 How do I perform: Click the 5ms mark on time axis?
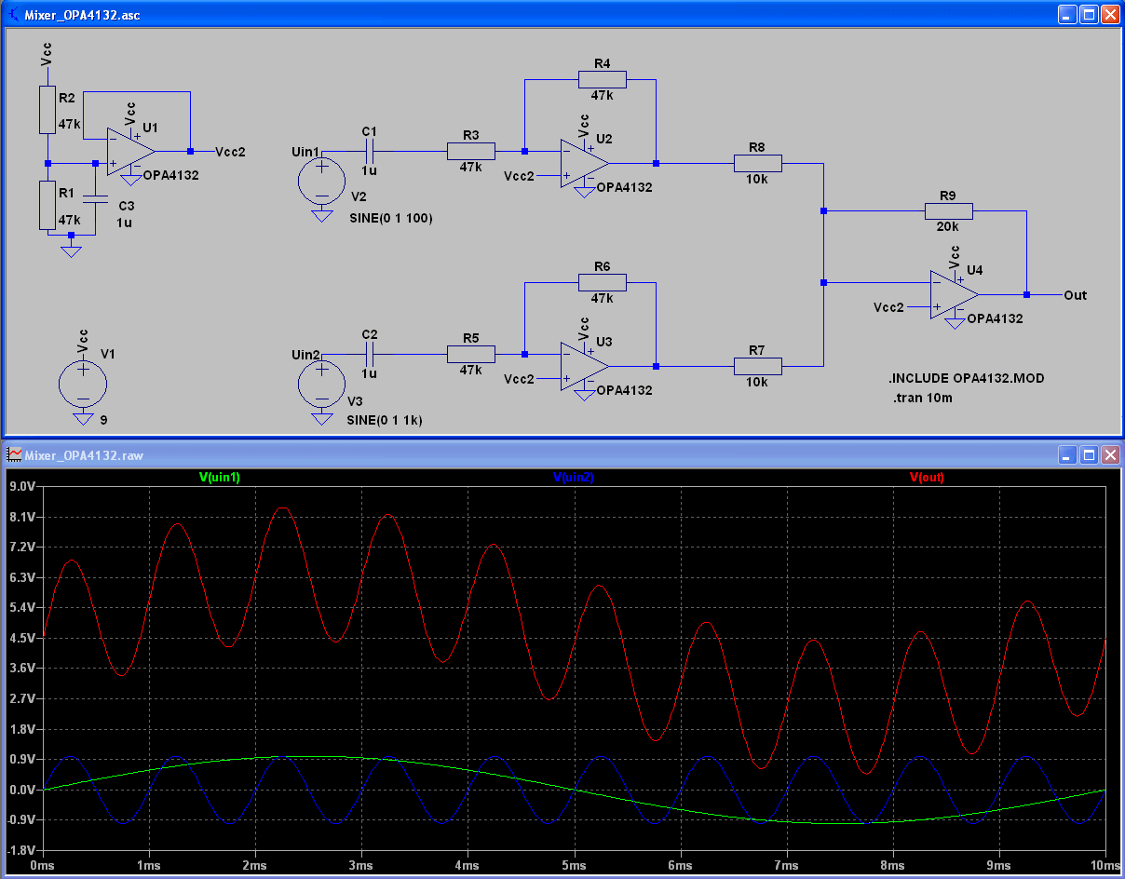pyautogui.click(x=575, y=865)
